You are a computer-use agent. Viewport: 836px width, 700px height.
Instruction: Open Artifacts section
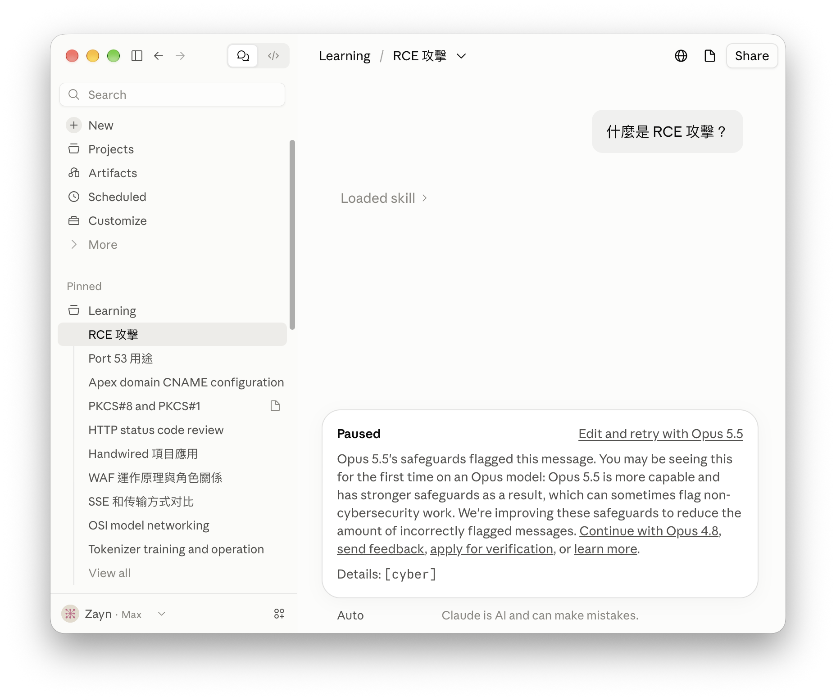(x=172, y=173)
